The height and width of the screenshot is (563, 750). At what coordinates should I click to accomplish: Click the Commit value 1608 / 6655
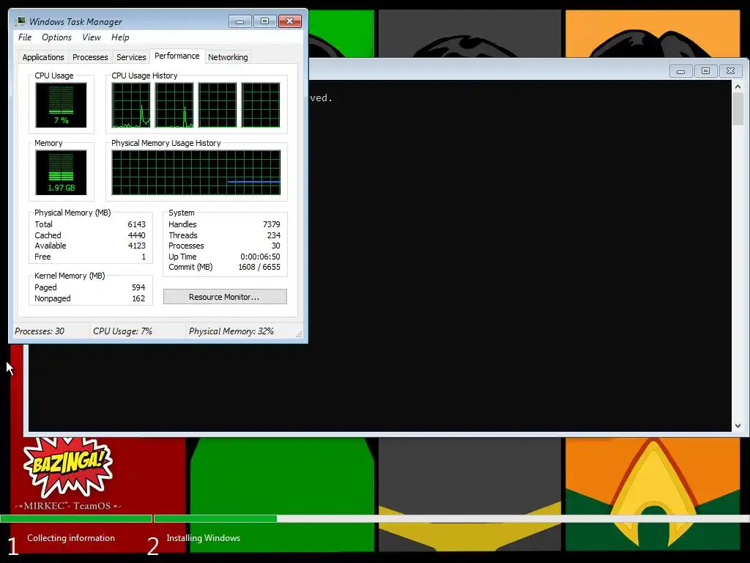click(x=259, y=267)
